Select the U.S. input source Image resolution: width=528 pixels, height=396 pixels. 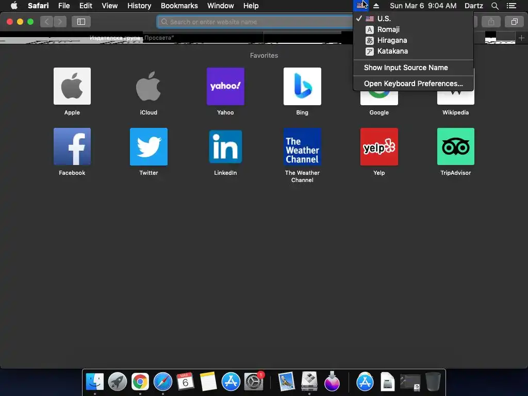tap(413, 19)
